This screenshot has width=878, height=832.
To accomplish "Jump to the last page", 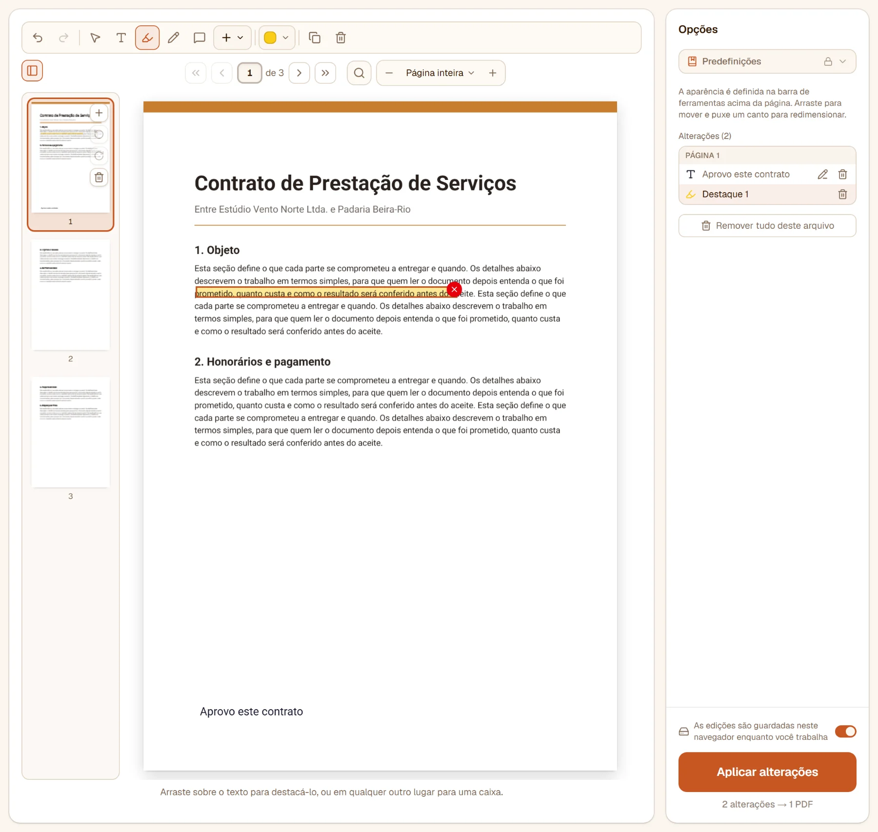I will point(325,73).
